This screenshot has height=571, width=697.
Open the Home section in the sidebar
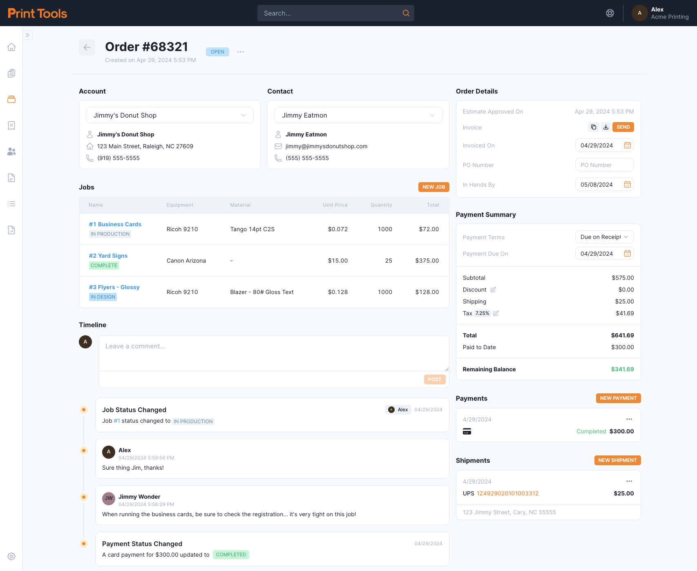click(x=11, y=47)
